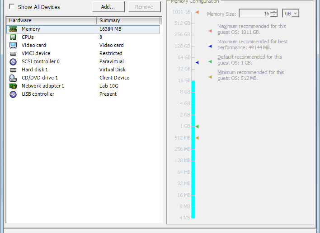Click the 256 MB scale label
This screenshot has height=233, width=320.
(182, 149)
